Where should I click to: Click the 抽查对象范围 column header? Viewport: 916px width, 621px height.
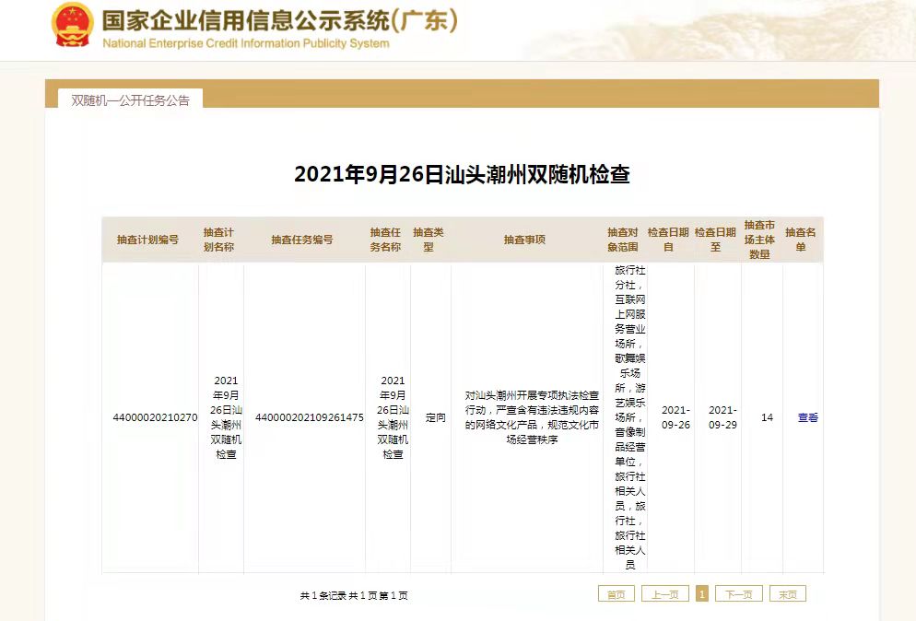tap(623, 240)
